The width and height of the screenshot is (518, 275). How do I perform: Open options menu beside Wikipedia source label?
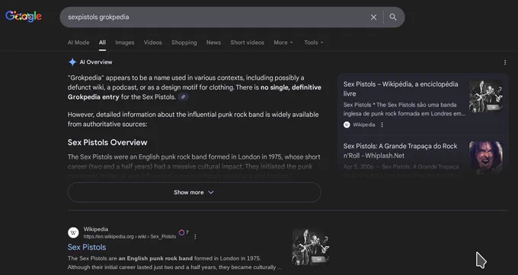click(382, 125)
